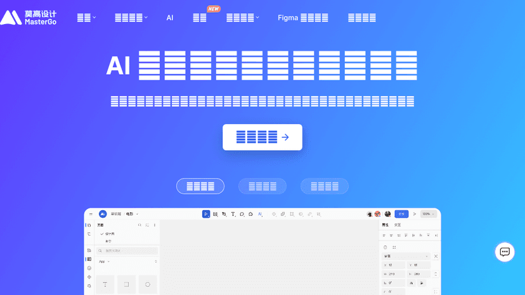Click the H height field in properties
525x295 pixels.
418,274
